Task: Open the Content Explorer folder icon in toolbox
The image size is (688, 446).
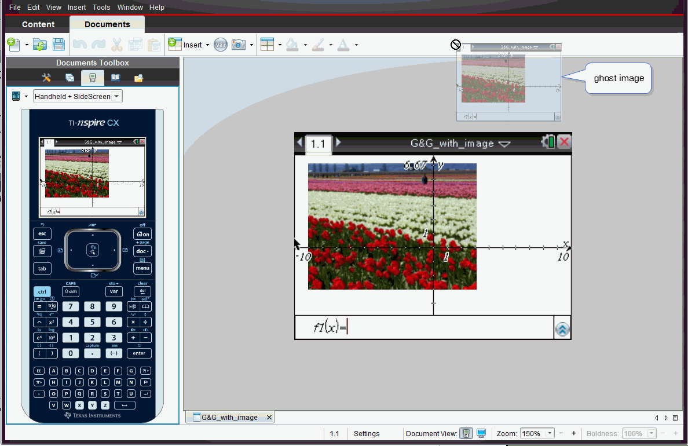Action: coord(138,78)
